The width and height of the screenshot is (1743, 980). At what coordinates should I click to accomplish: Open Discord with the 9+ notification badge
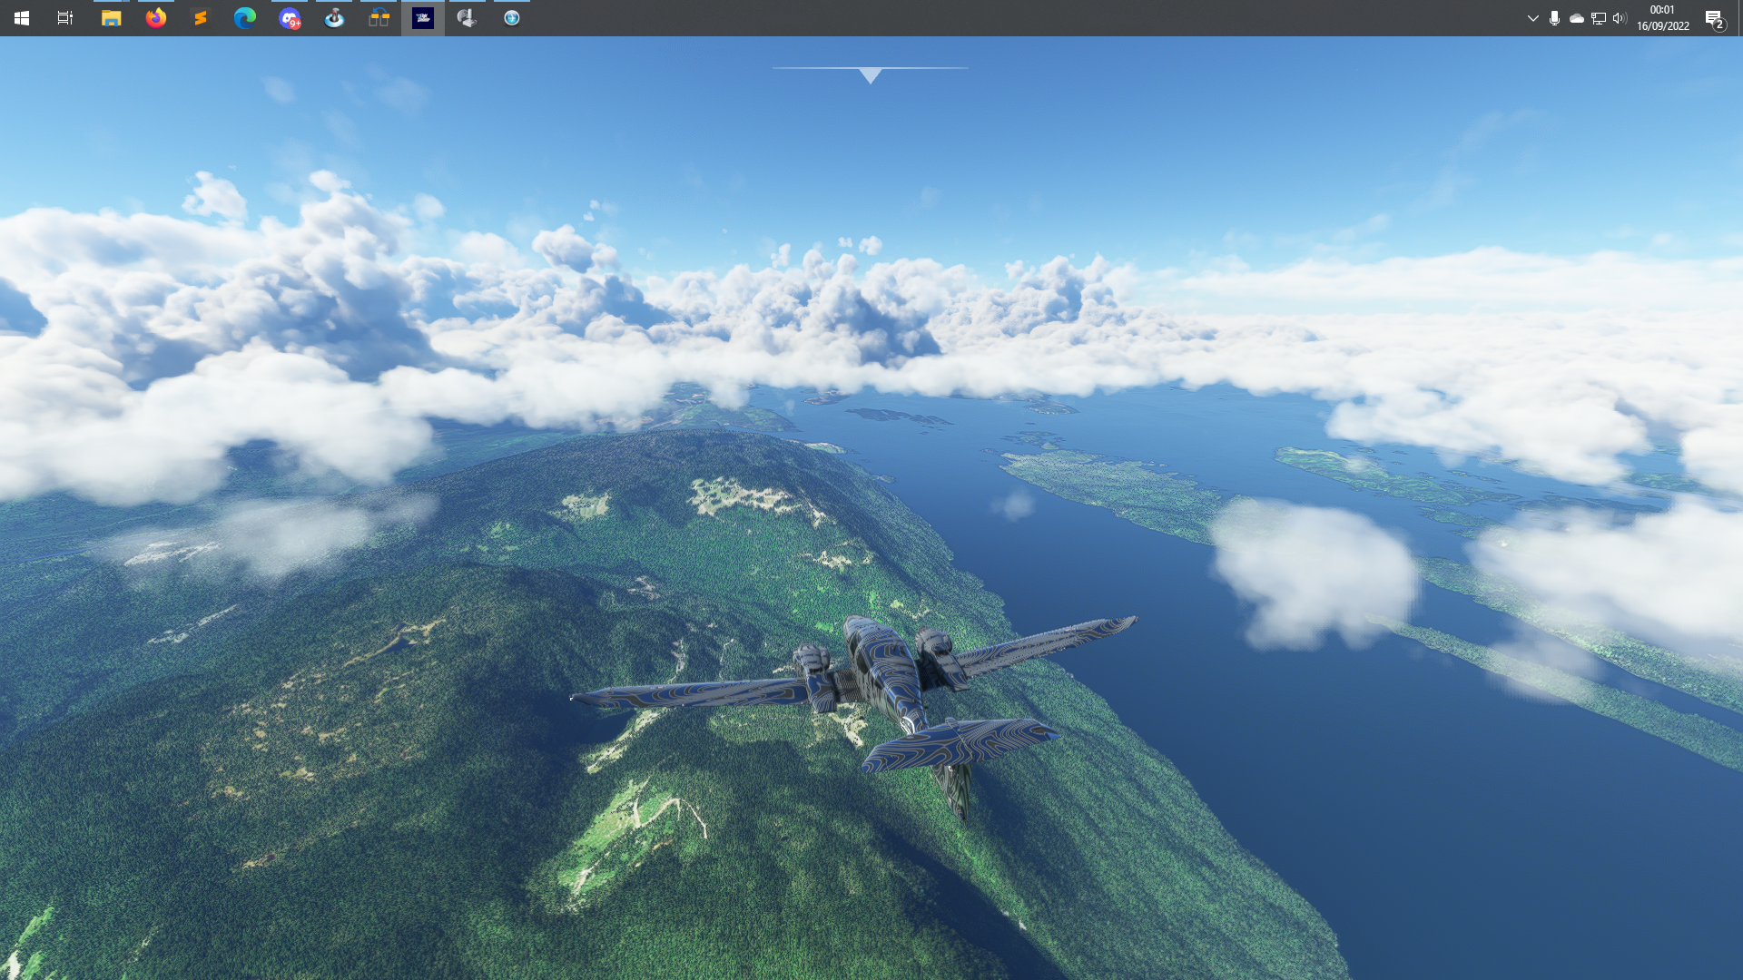point(290,18)
